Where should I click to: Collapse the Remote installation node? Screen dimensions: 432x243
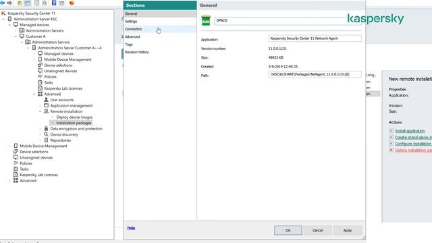point(40,111)
